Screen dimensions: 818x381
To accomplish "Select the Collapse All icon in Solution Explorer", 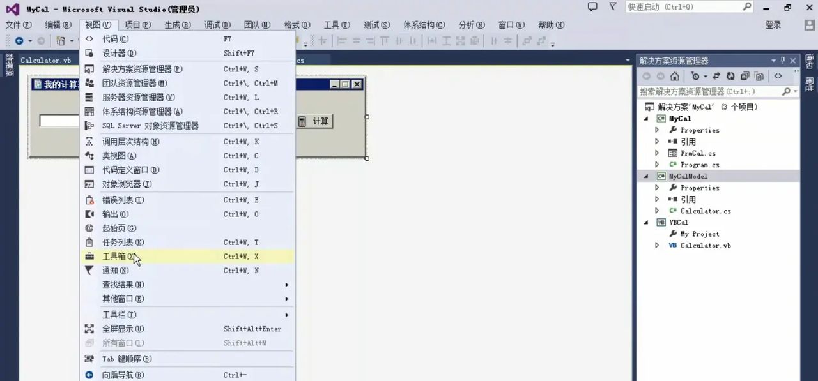I will pyautogui.click(x=746, y=76).
